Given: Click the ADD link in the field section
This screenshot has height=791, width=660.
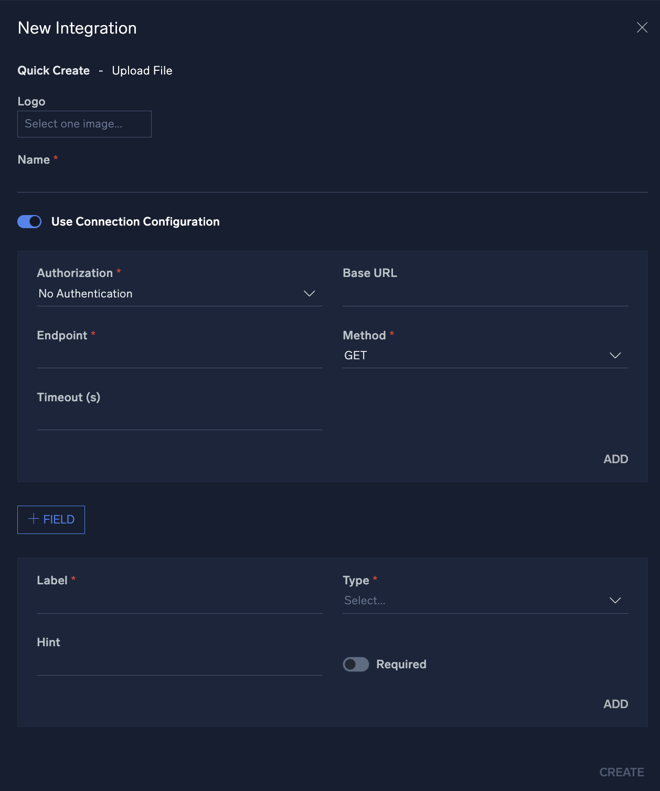Looking at the screenshot, I should [x=615, y=704].
